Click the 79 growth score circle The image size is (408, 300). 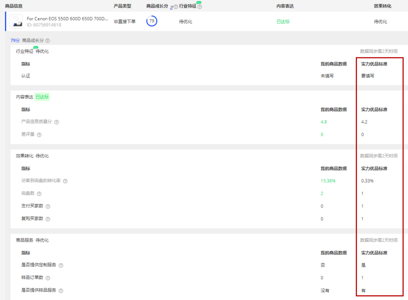152,21
